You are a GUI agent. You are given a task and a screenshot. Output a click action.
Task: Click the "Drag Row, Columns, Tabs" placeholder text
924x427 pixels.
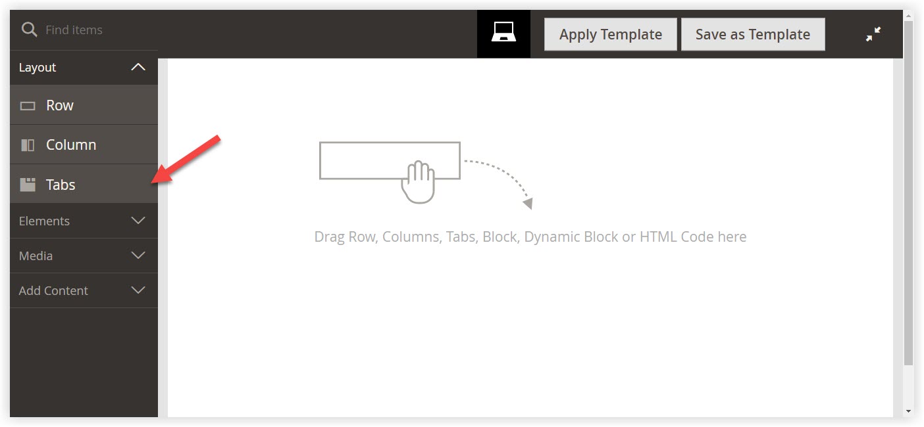(530, 236)
